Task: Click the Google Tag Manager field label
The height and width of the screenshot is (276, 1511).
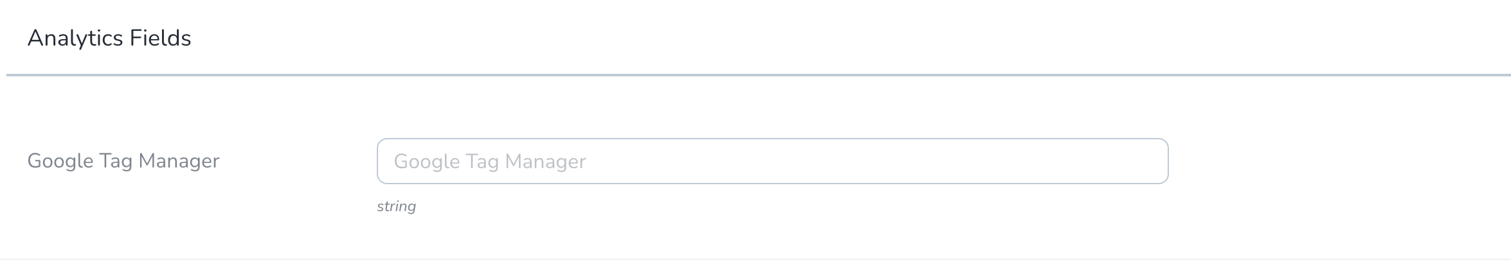Action: coord(123,160)
